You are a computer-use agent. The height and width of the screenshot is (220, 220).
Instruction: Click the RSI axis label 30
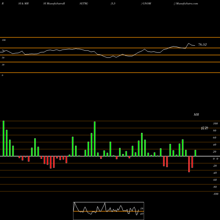[3, 65]
